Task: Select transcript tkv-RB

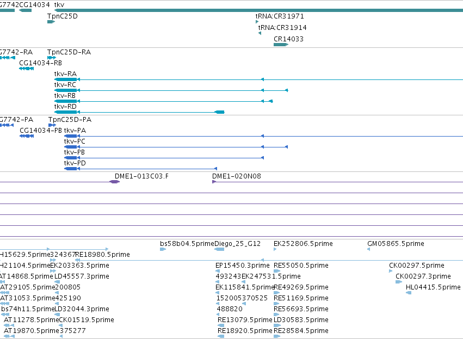Action: click(65, 96)
